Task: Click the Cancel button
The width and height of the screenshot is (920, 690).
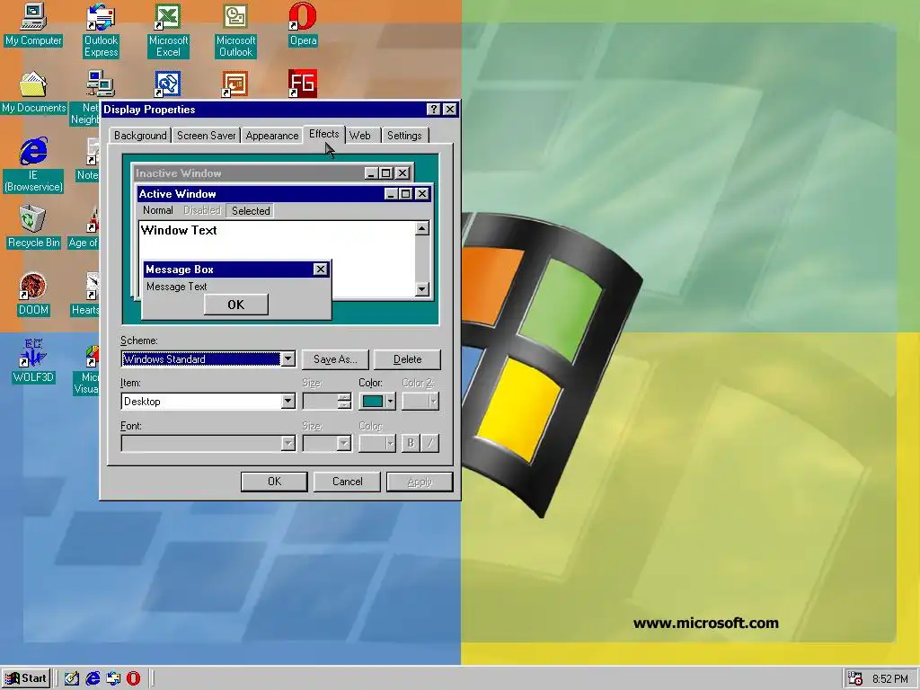Action: point(347,482)
